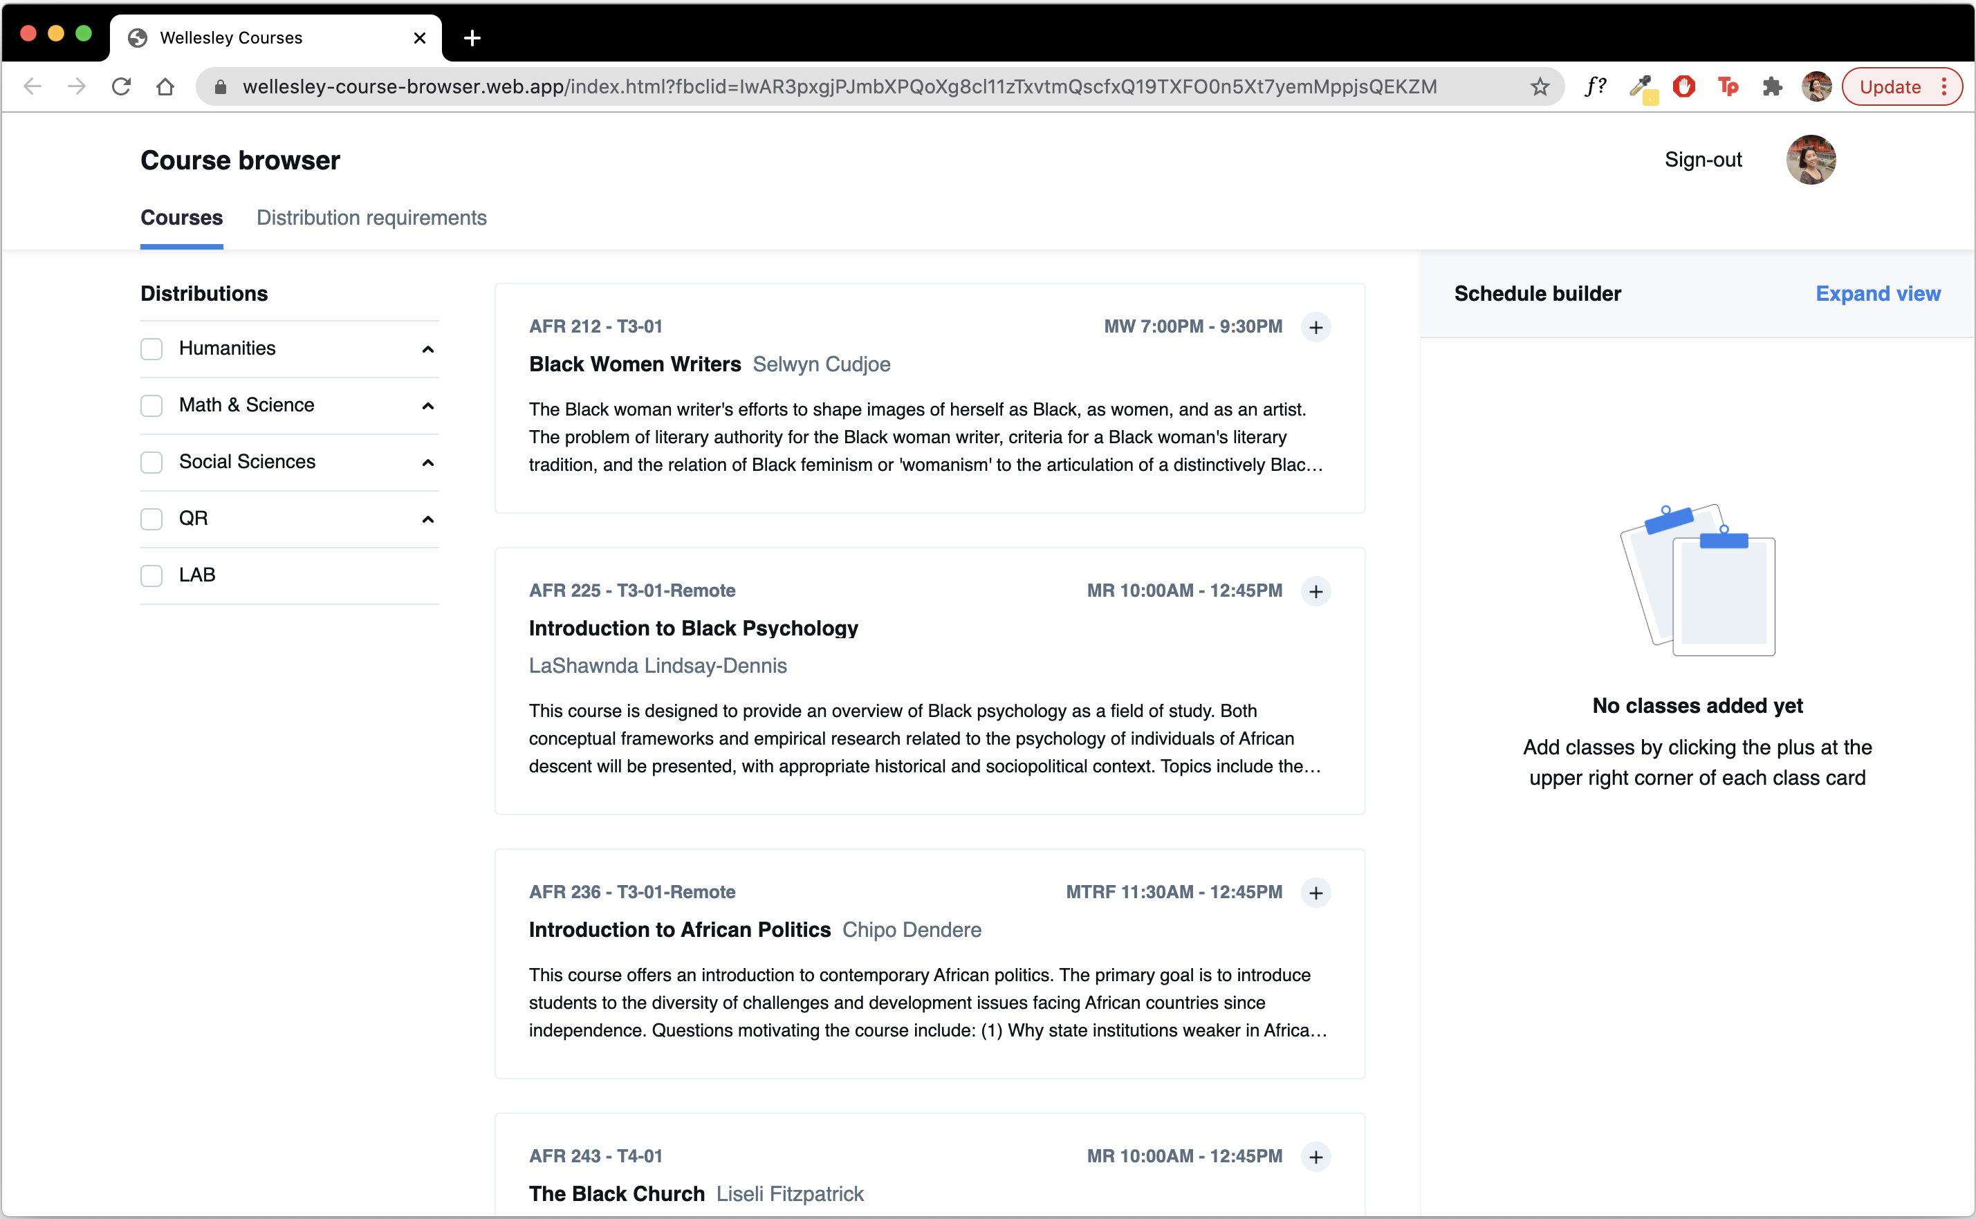The height and width of the screenshot is (1219, 1976).
Task: Collapse the Math & Science section chevron
Action: (427, 406)
